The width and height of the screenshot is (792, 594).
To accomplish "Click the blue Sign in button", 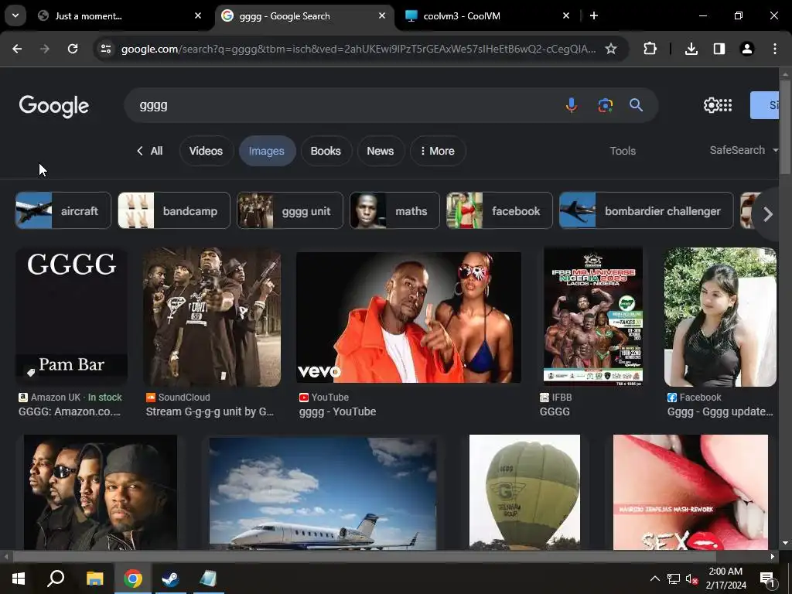I will [765, 105].
